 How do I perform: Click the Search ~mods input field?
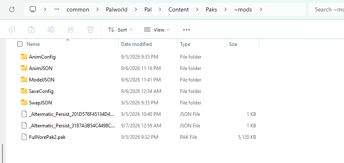point(327,9)
